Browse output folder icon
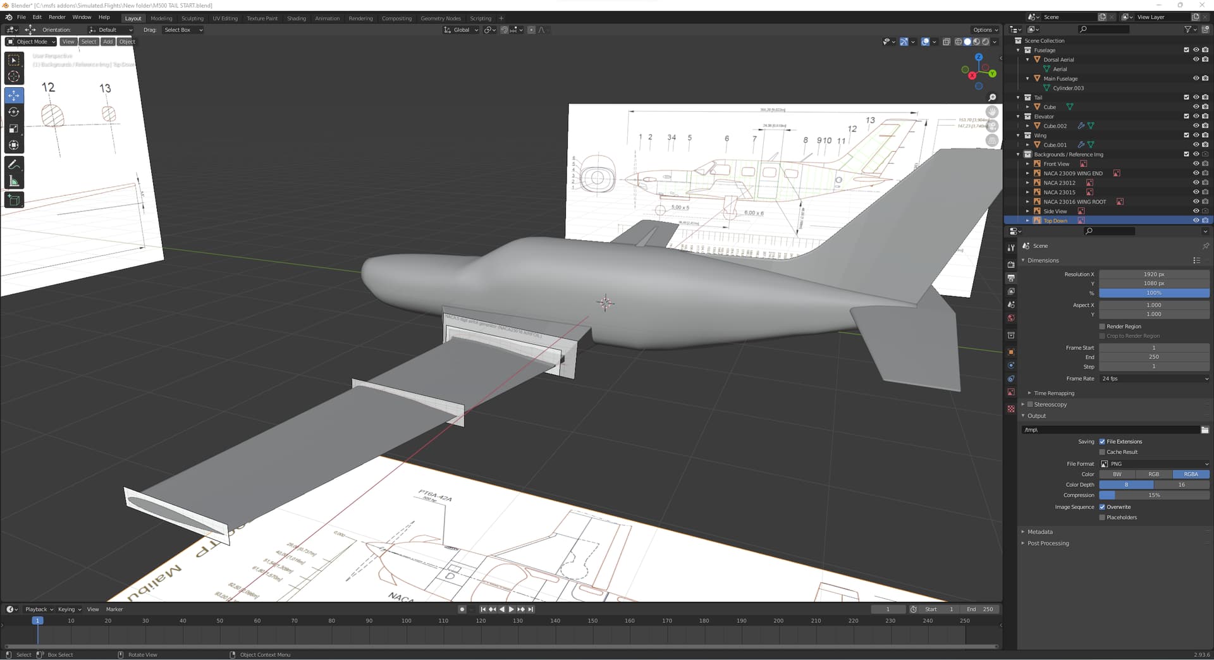Image resolution: width=1214 pixels, height=660 pixels. [x=1205, y=430]
